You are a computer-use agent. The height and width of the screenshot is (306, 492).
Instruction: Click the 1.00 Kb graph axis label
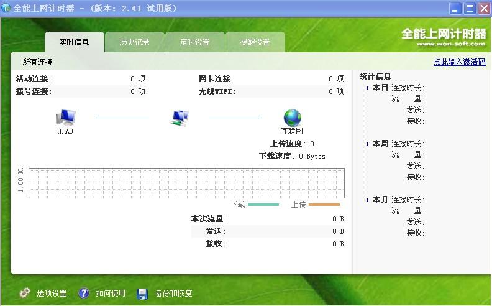click(20, 180)
